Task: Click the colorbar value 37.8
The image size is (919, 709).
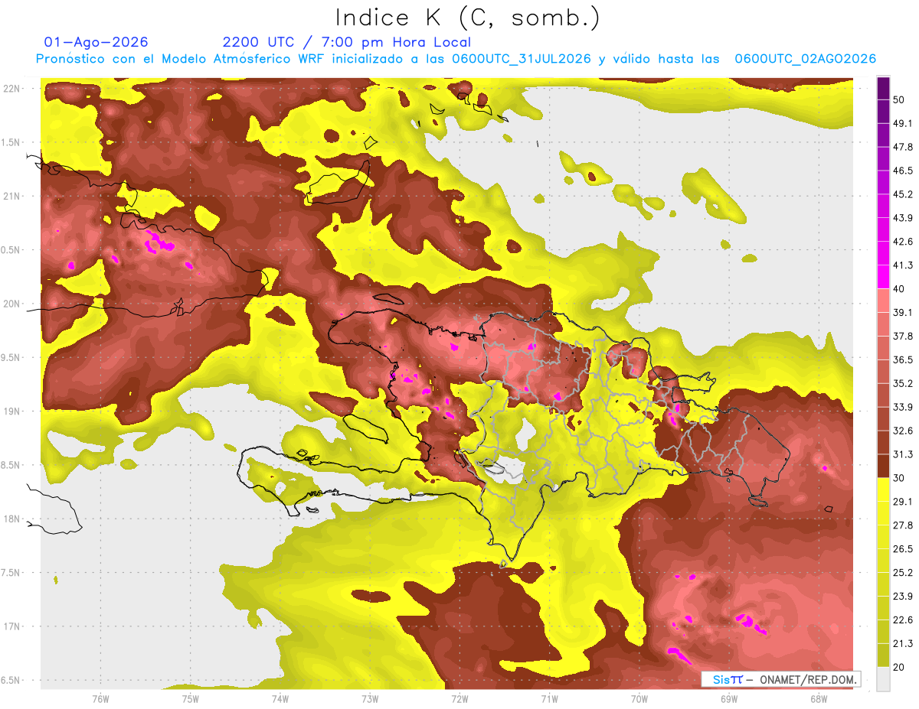Action: [x=903, y=336]
